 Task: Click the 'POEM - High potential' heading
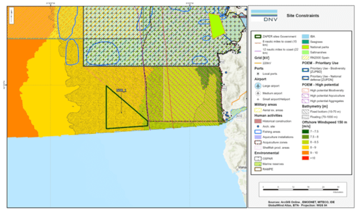point(320,85)
